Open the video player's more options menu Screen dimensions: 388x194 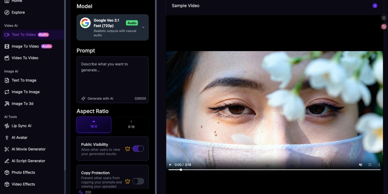coord(379,165)
